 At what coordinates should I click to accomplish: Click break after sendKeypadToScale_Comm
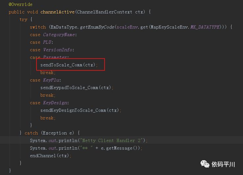48,95
